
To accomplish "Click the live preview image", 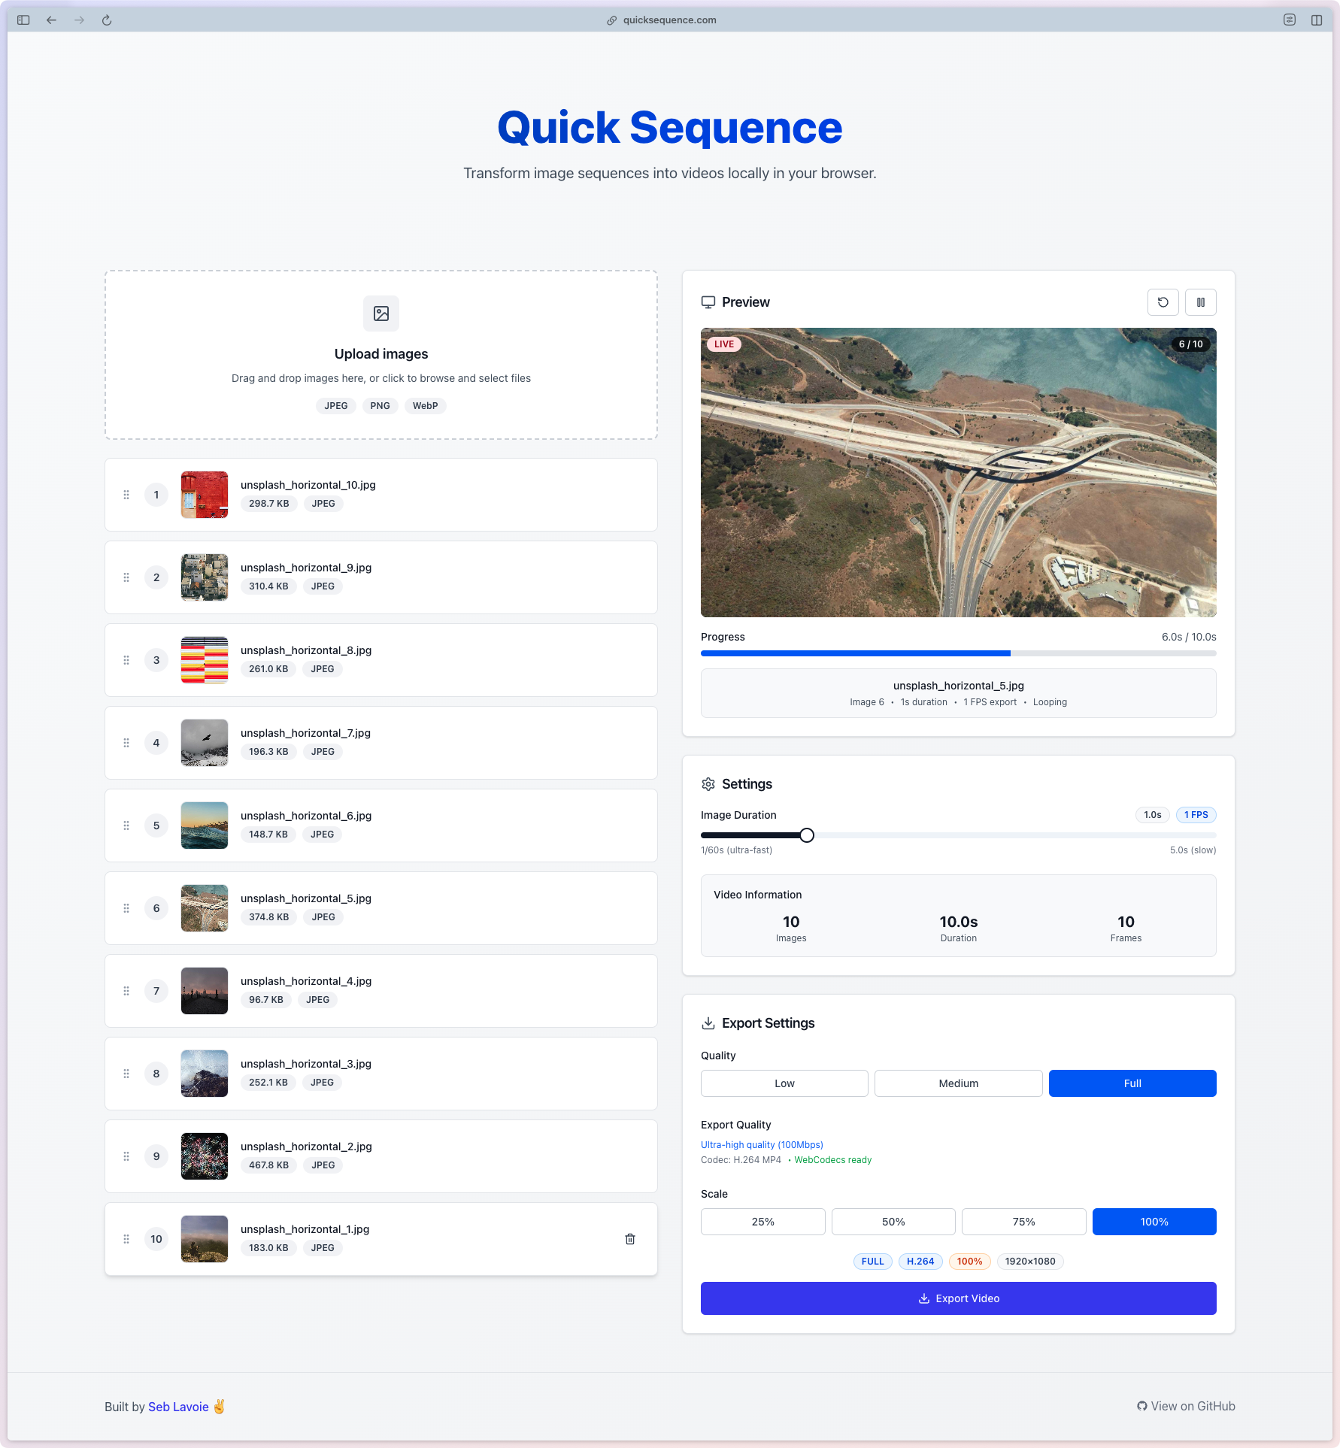I will pos(958,472).
